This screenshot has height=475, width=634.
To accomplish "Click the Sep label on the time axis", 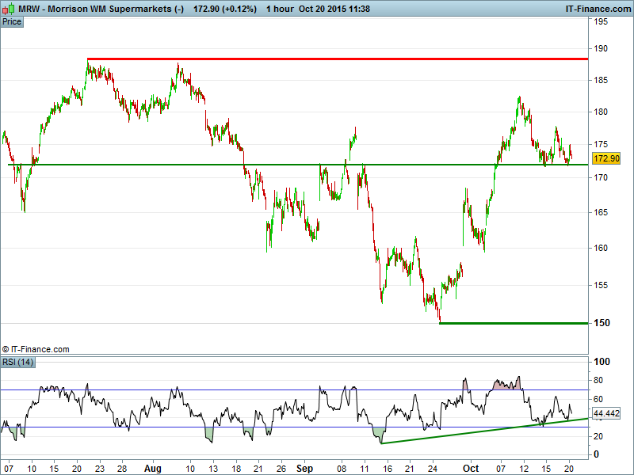I will [x=306, y=468].
